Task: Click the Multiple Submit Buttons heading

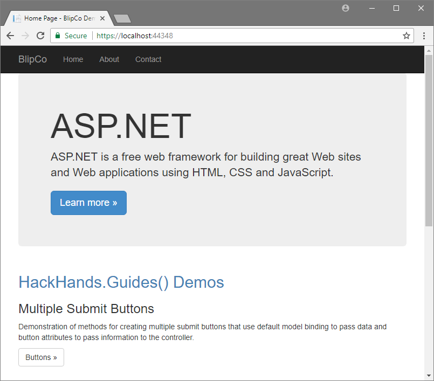Action: click(86, 308)
